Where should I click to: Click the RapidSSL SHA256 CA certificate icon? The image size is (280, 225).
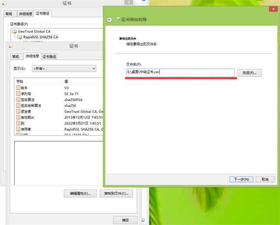pos(20,37)
